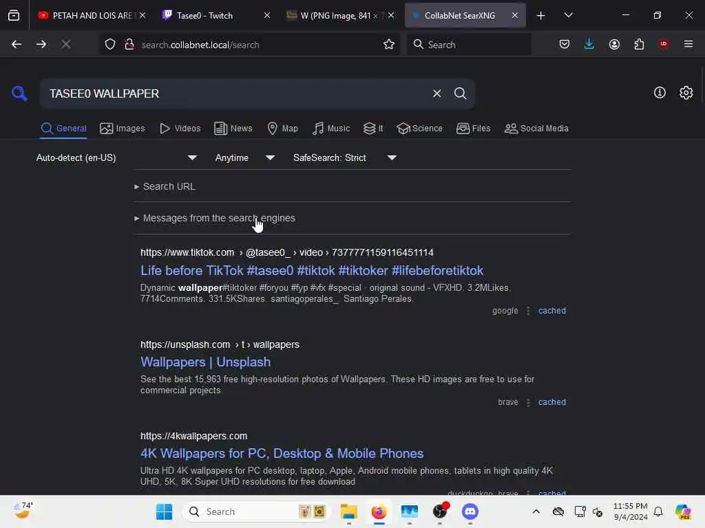
Task: Switch to Images search tab
Action: tap(123, 129)
